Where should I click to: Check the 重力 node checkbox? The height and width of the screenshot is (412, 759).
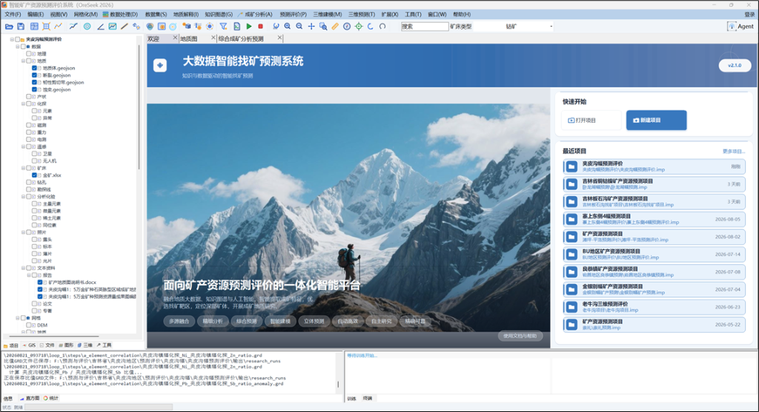(x=29, y=132)
